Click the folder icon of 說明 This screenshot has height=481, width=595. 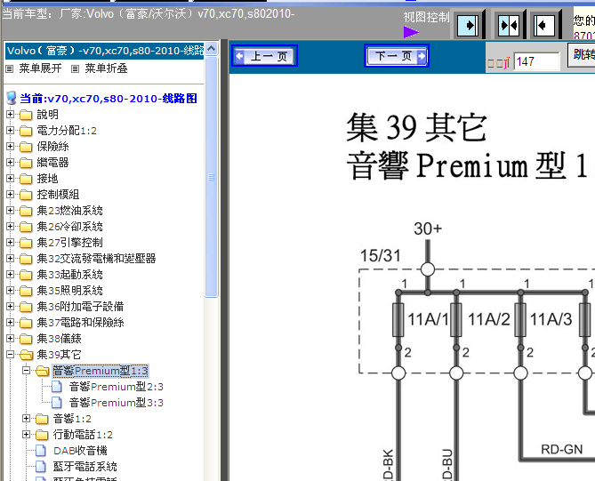[26, 115]
